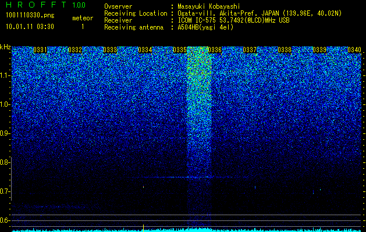
Task: Click the Receiving antenna label
Action: 134,27
